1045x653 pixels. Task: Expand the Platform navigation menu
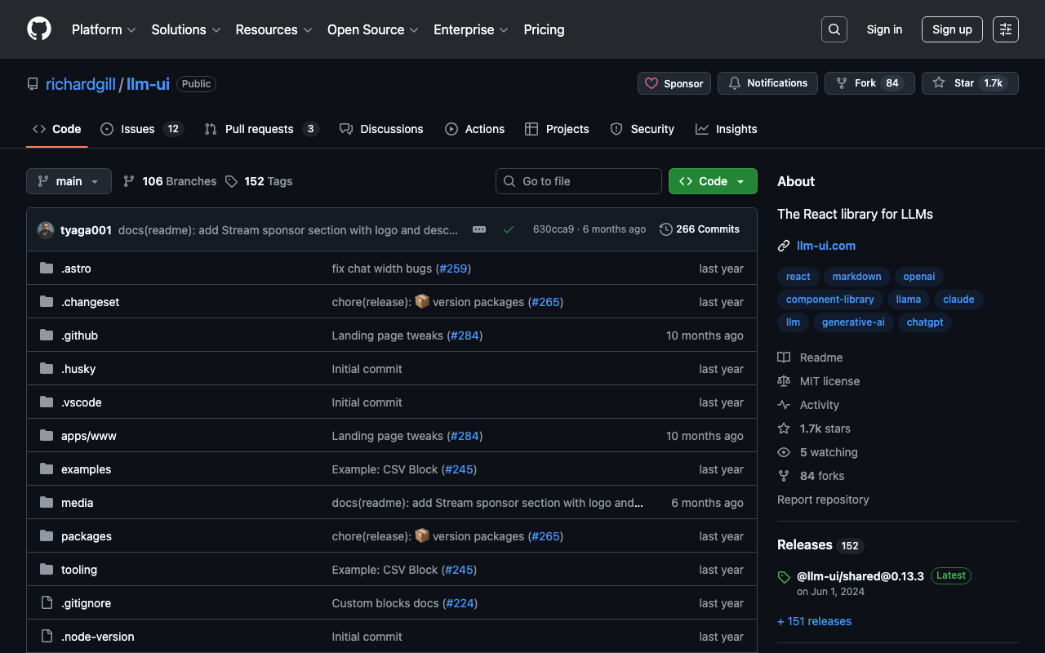pyautogui.click(x=104, y=29)
